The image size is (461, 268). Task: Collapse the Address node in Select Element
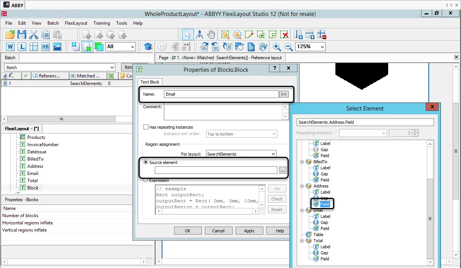302,186
